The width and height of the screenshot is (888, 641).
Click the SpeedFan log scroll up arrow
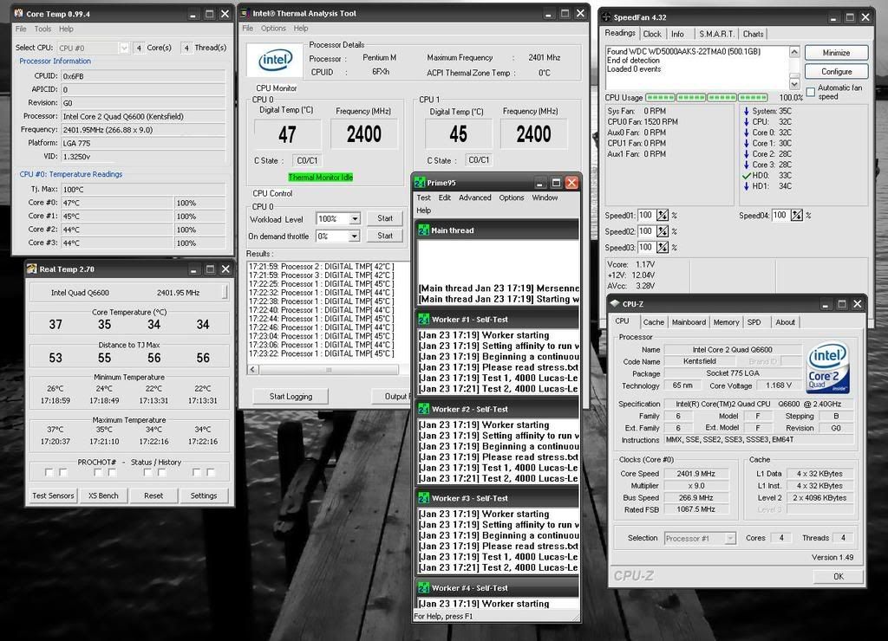click(794, 52)
